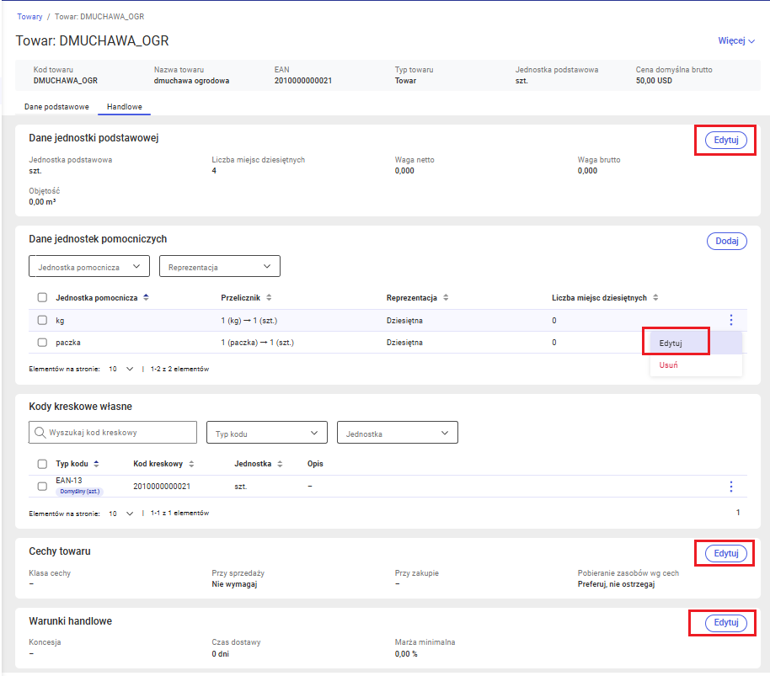Sort by Jednostka pomocnicza column
Image resolution: width=770 pixels, height=676 pixels.
click(146, 297)
